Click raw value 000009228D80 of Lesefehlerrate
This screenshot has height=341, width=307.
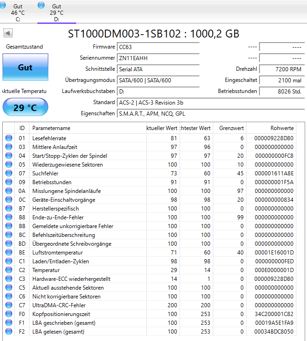(x=274, y=138)
